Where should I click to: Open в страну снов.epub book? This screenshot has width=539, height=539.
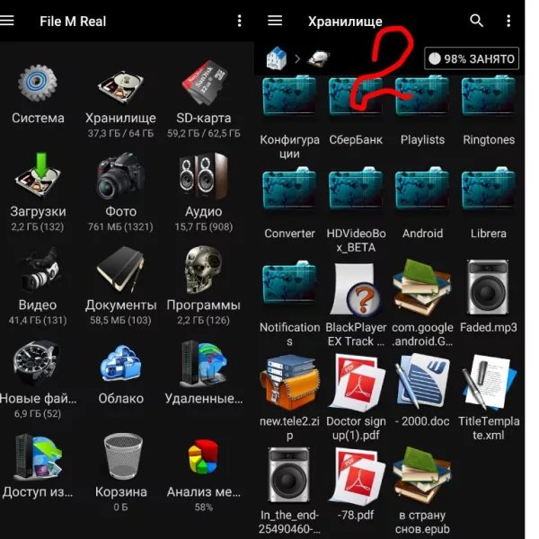point(422,476)
